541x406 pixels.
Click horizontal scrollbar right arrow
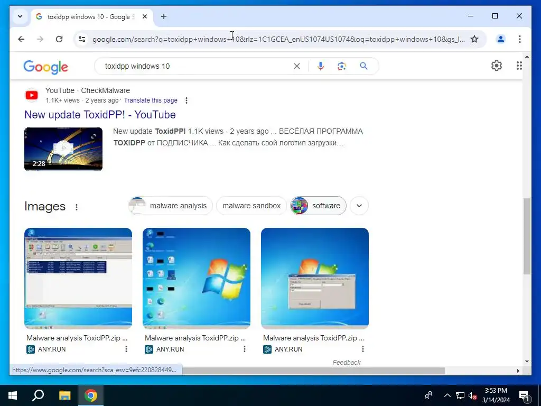[518, 371]
